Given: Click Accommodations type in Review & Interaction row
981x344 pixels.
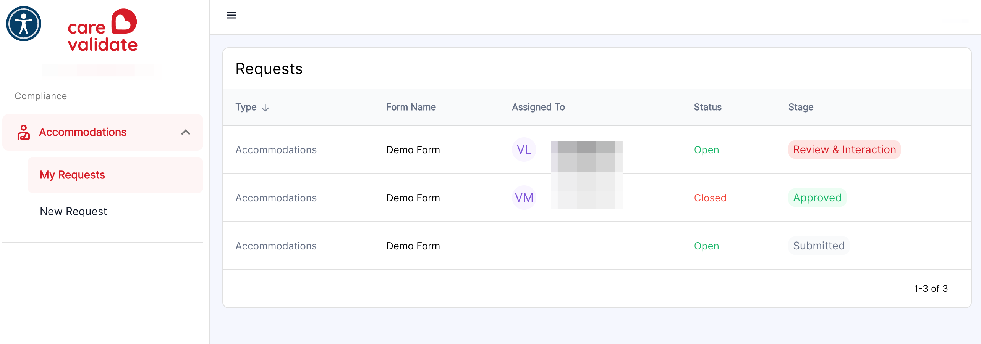Looking at the screenshot, I should coord(276,150).
